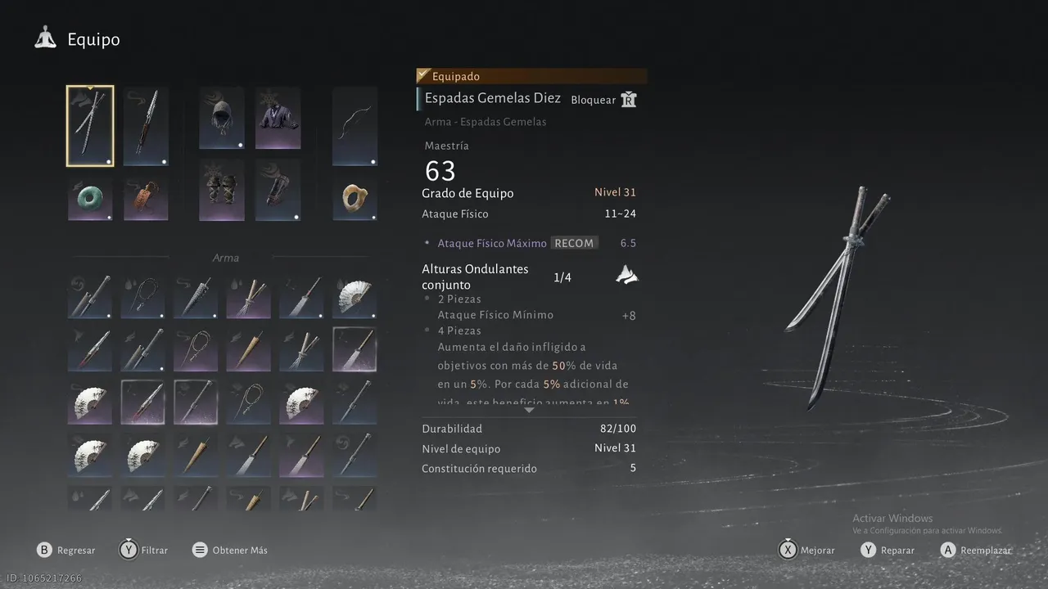The width and height of the screenshot is (1048, 589).
Task: Choose the Reemplazar replace option
Action: (974, 550)
